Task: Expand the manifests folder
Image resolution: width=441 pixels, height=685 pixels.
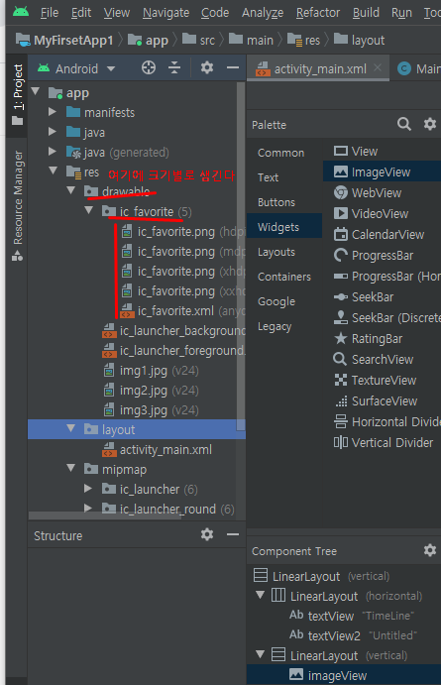Action: [53, 112]
